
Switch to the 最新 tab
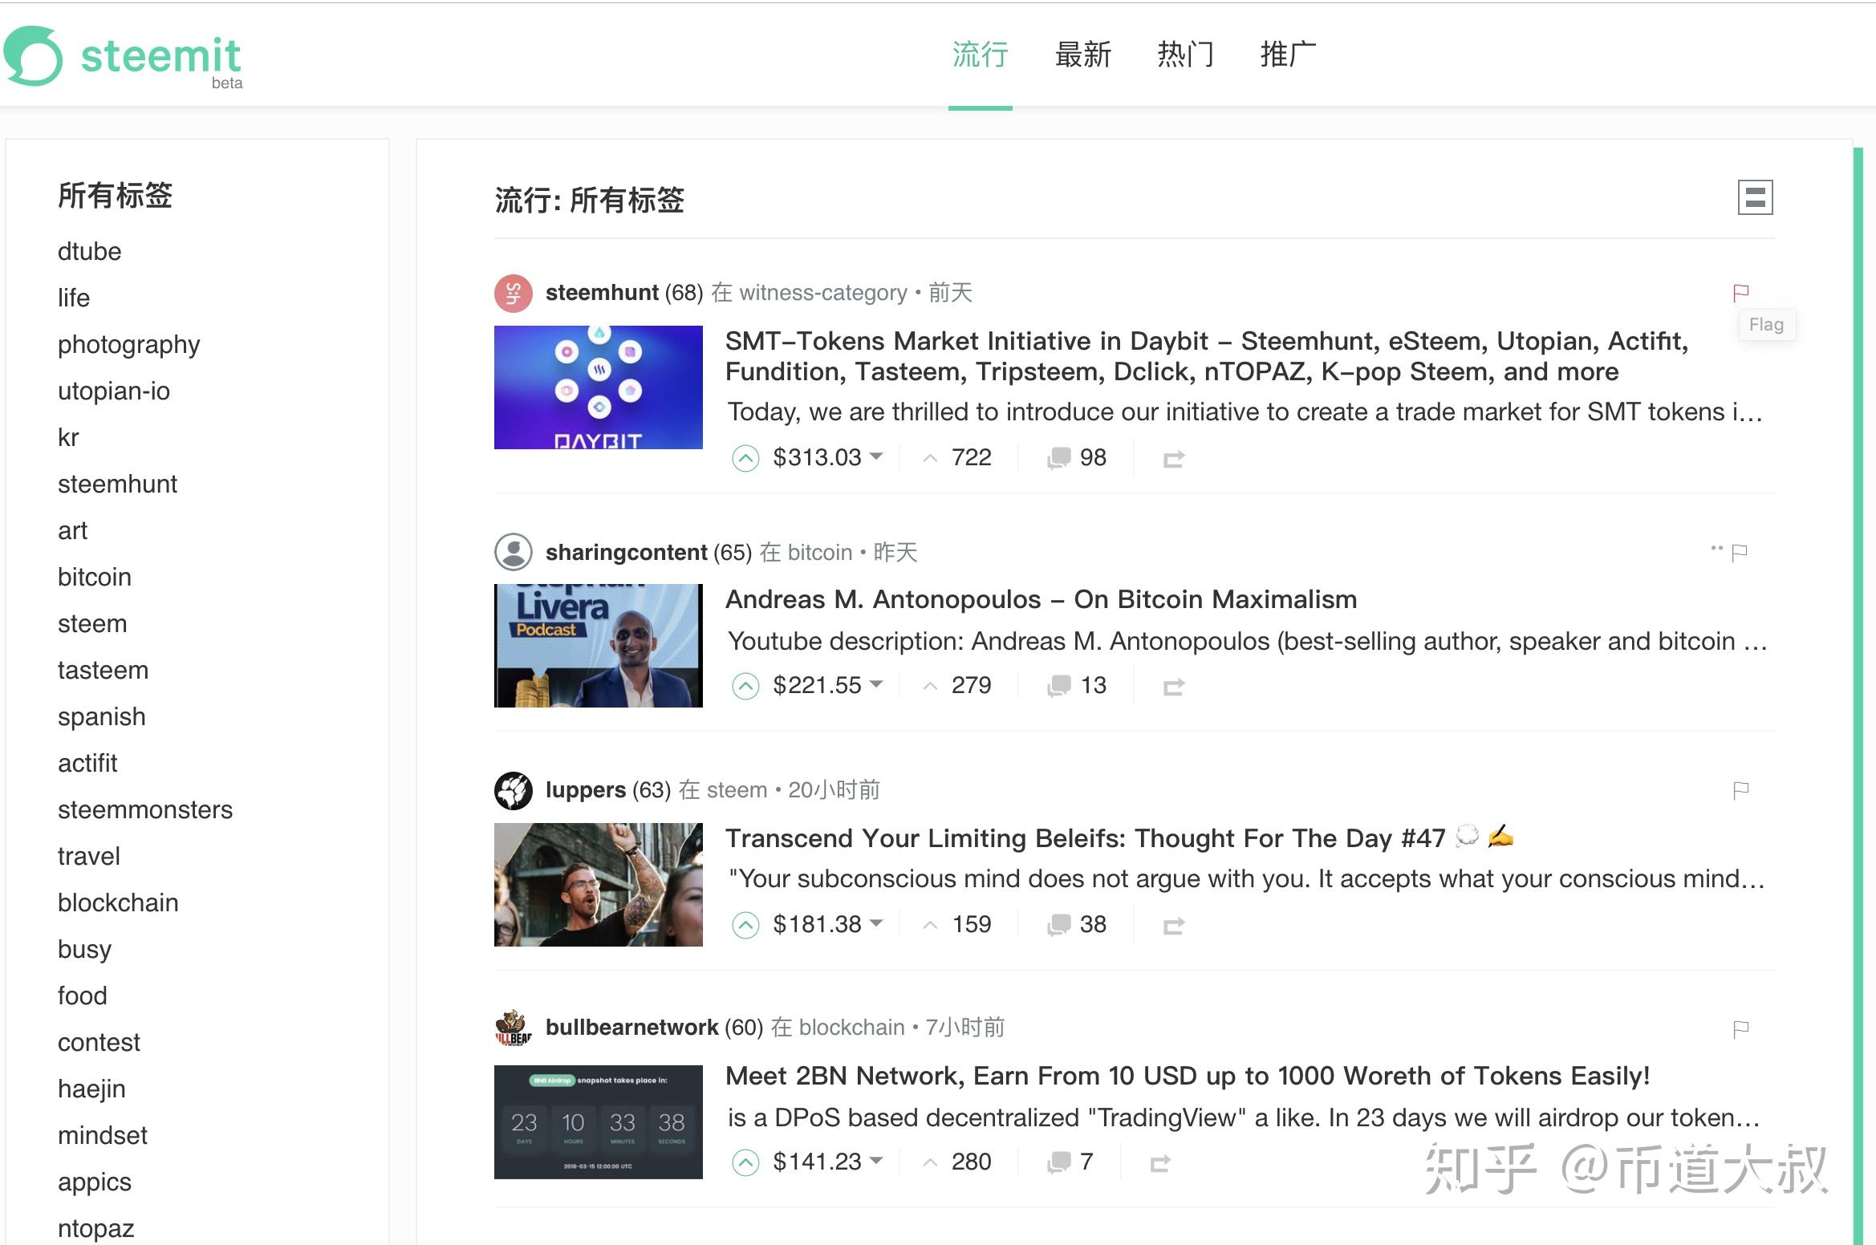[1083, 55]
